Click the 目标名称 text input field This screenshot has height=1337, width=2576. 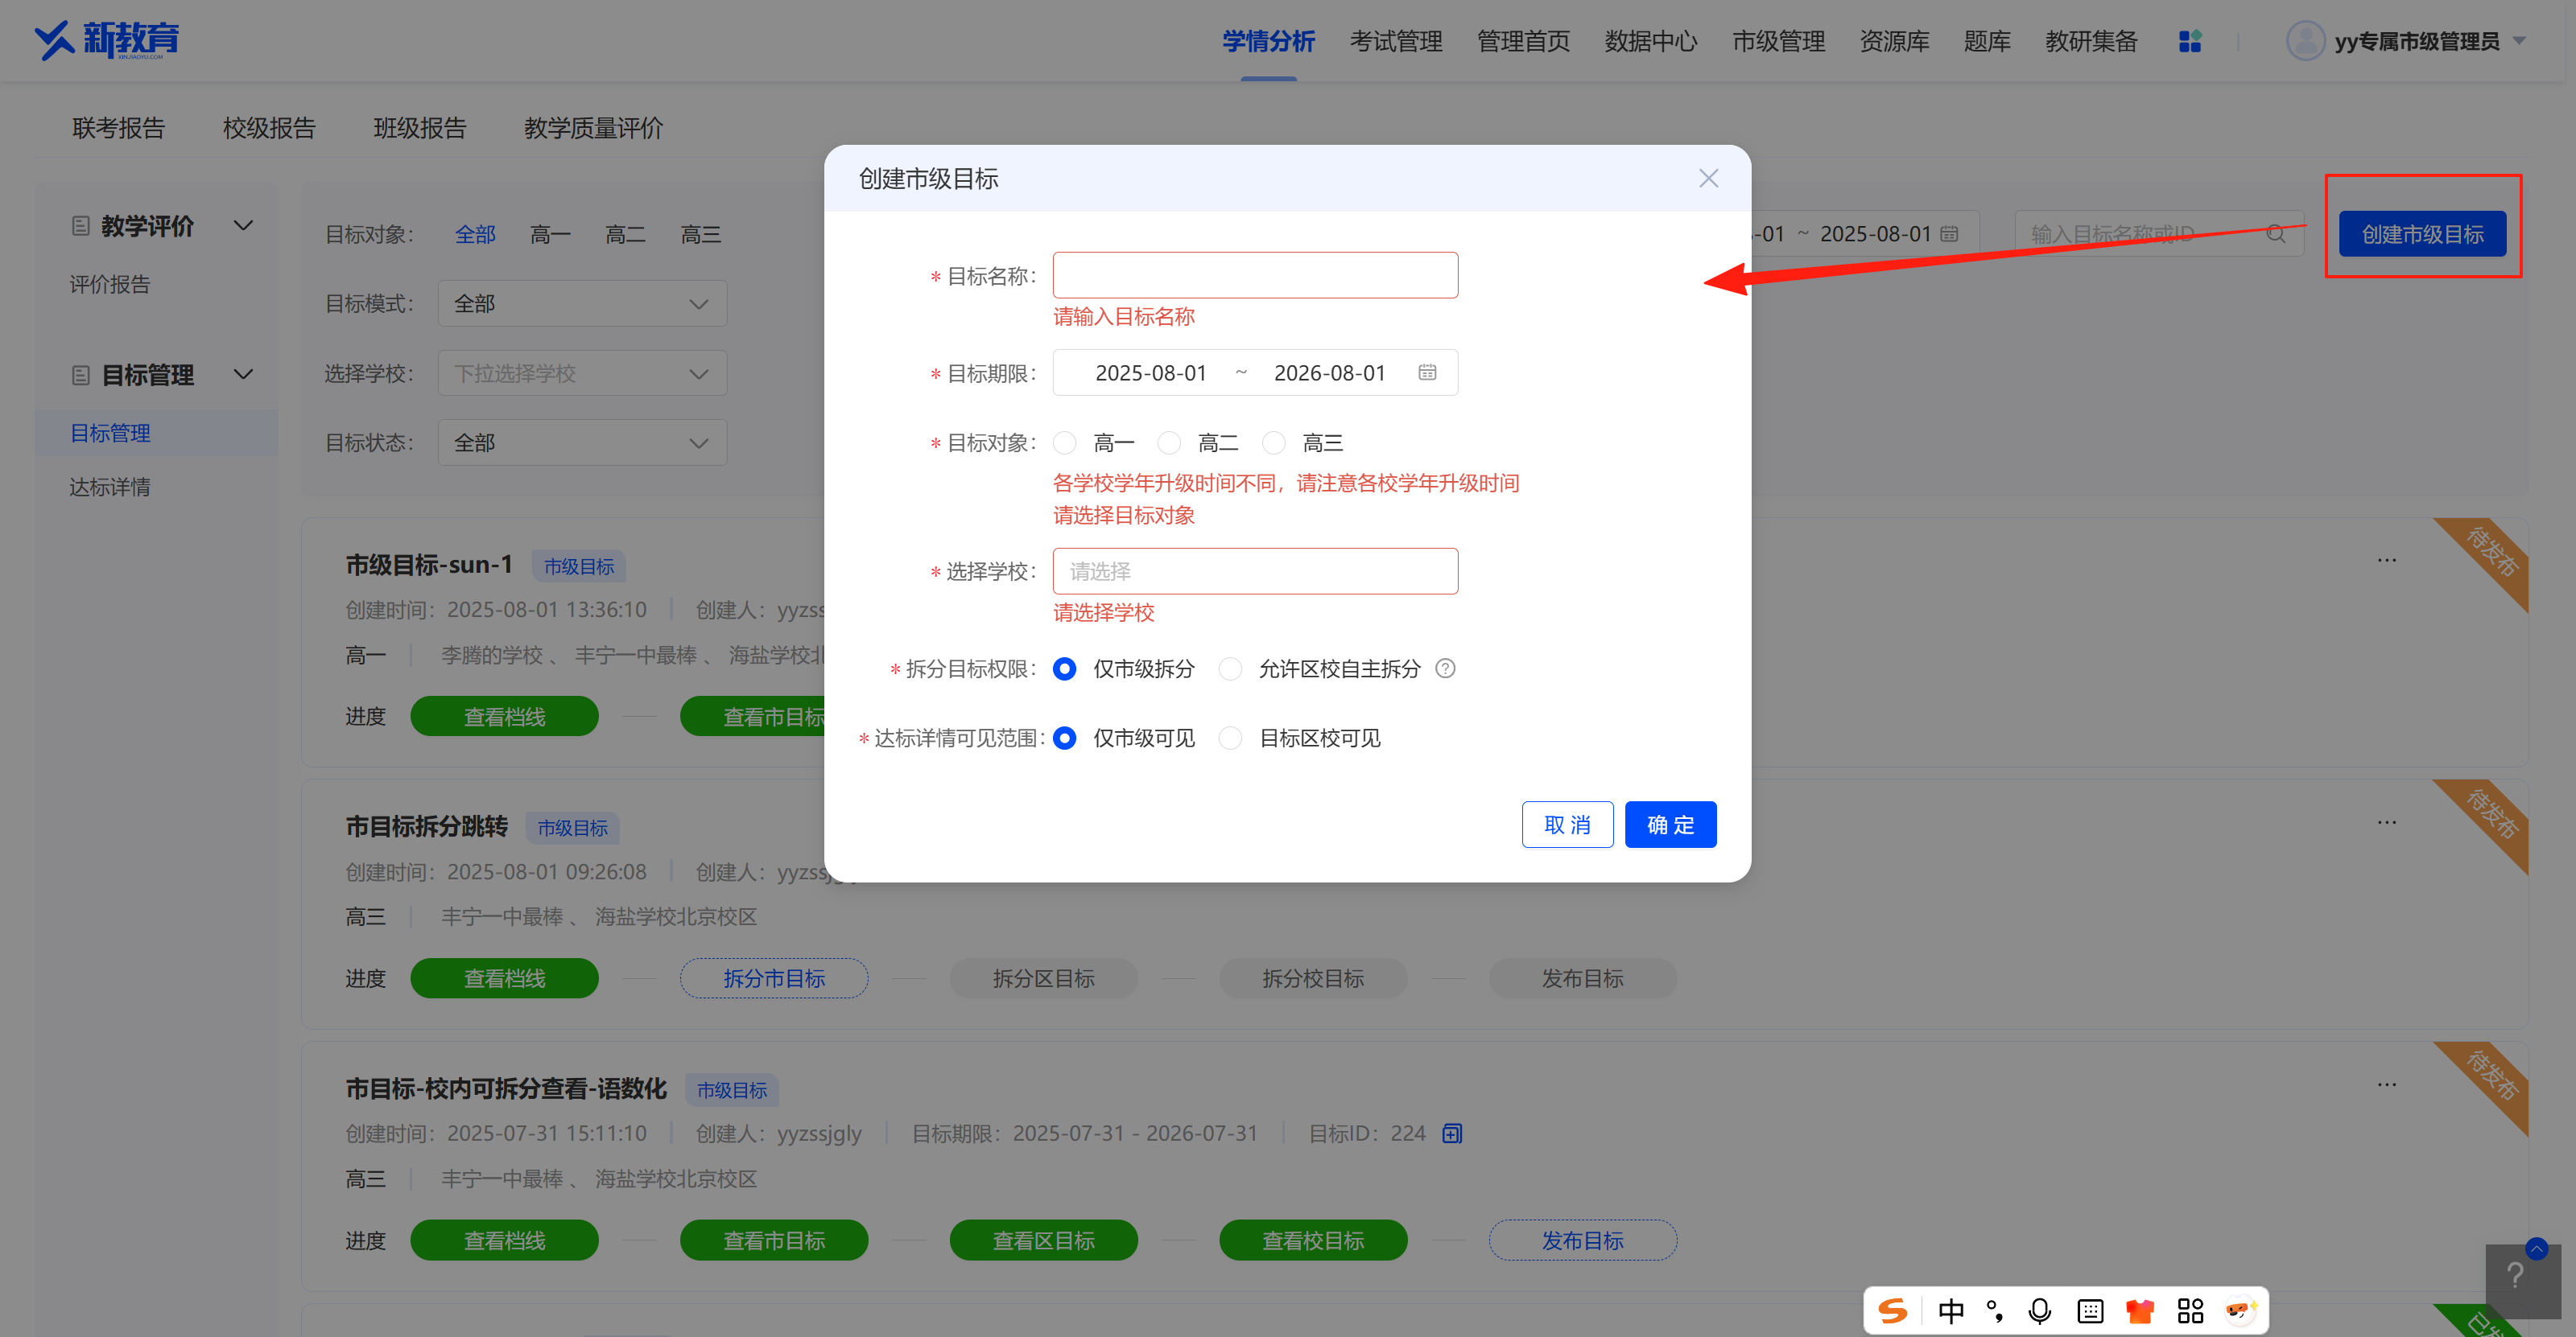click(1254, 275)
